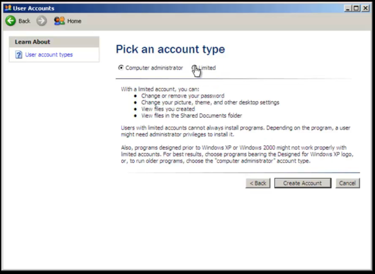Screen dimensions: 375x274
Task: Click the help icon beside User account types
Action: [x=19, y=55]
